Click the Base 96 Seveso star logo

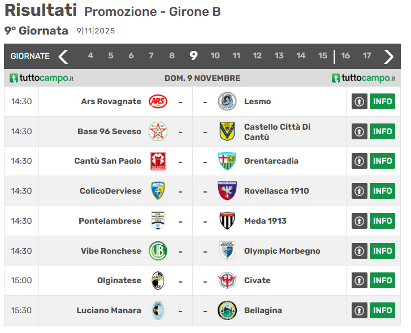pyautogui.click(x=158, y=131)
